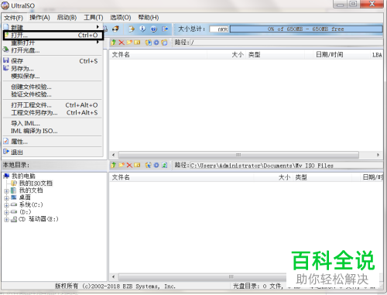Expand the 我的文档 tree node
This screenshot has height=295, width=387.
pyautogui.click(x=6, y=191)
